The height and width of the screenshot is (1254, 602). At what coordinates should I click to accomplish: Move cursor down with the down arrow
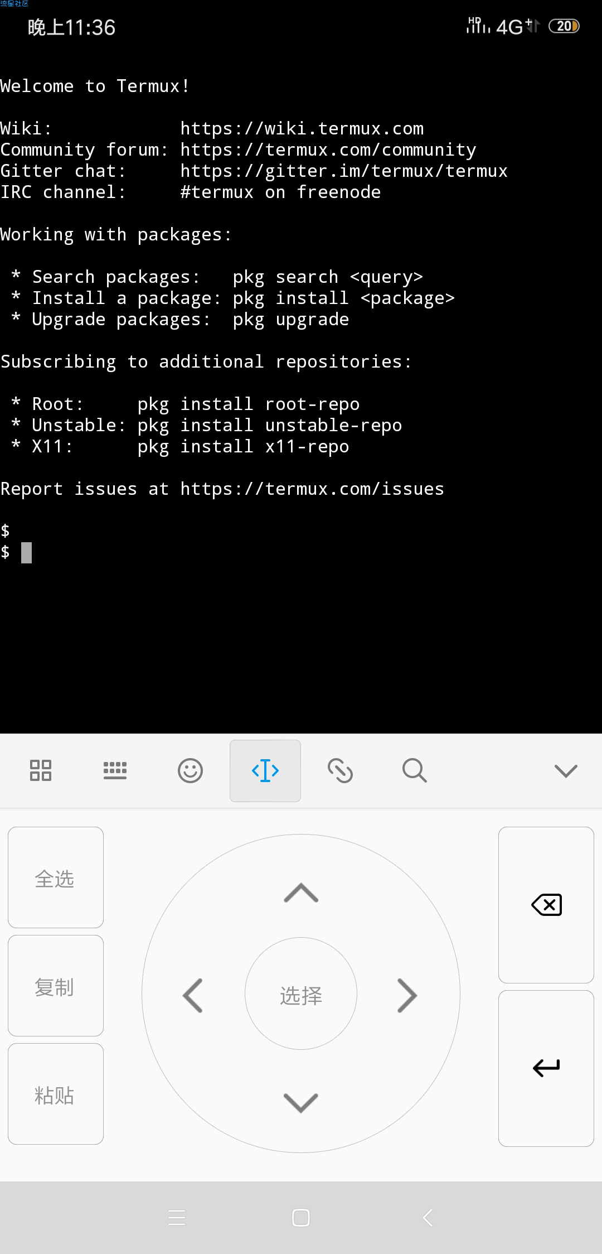(x=301, y=1103)
